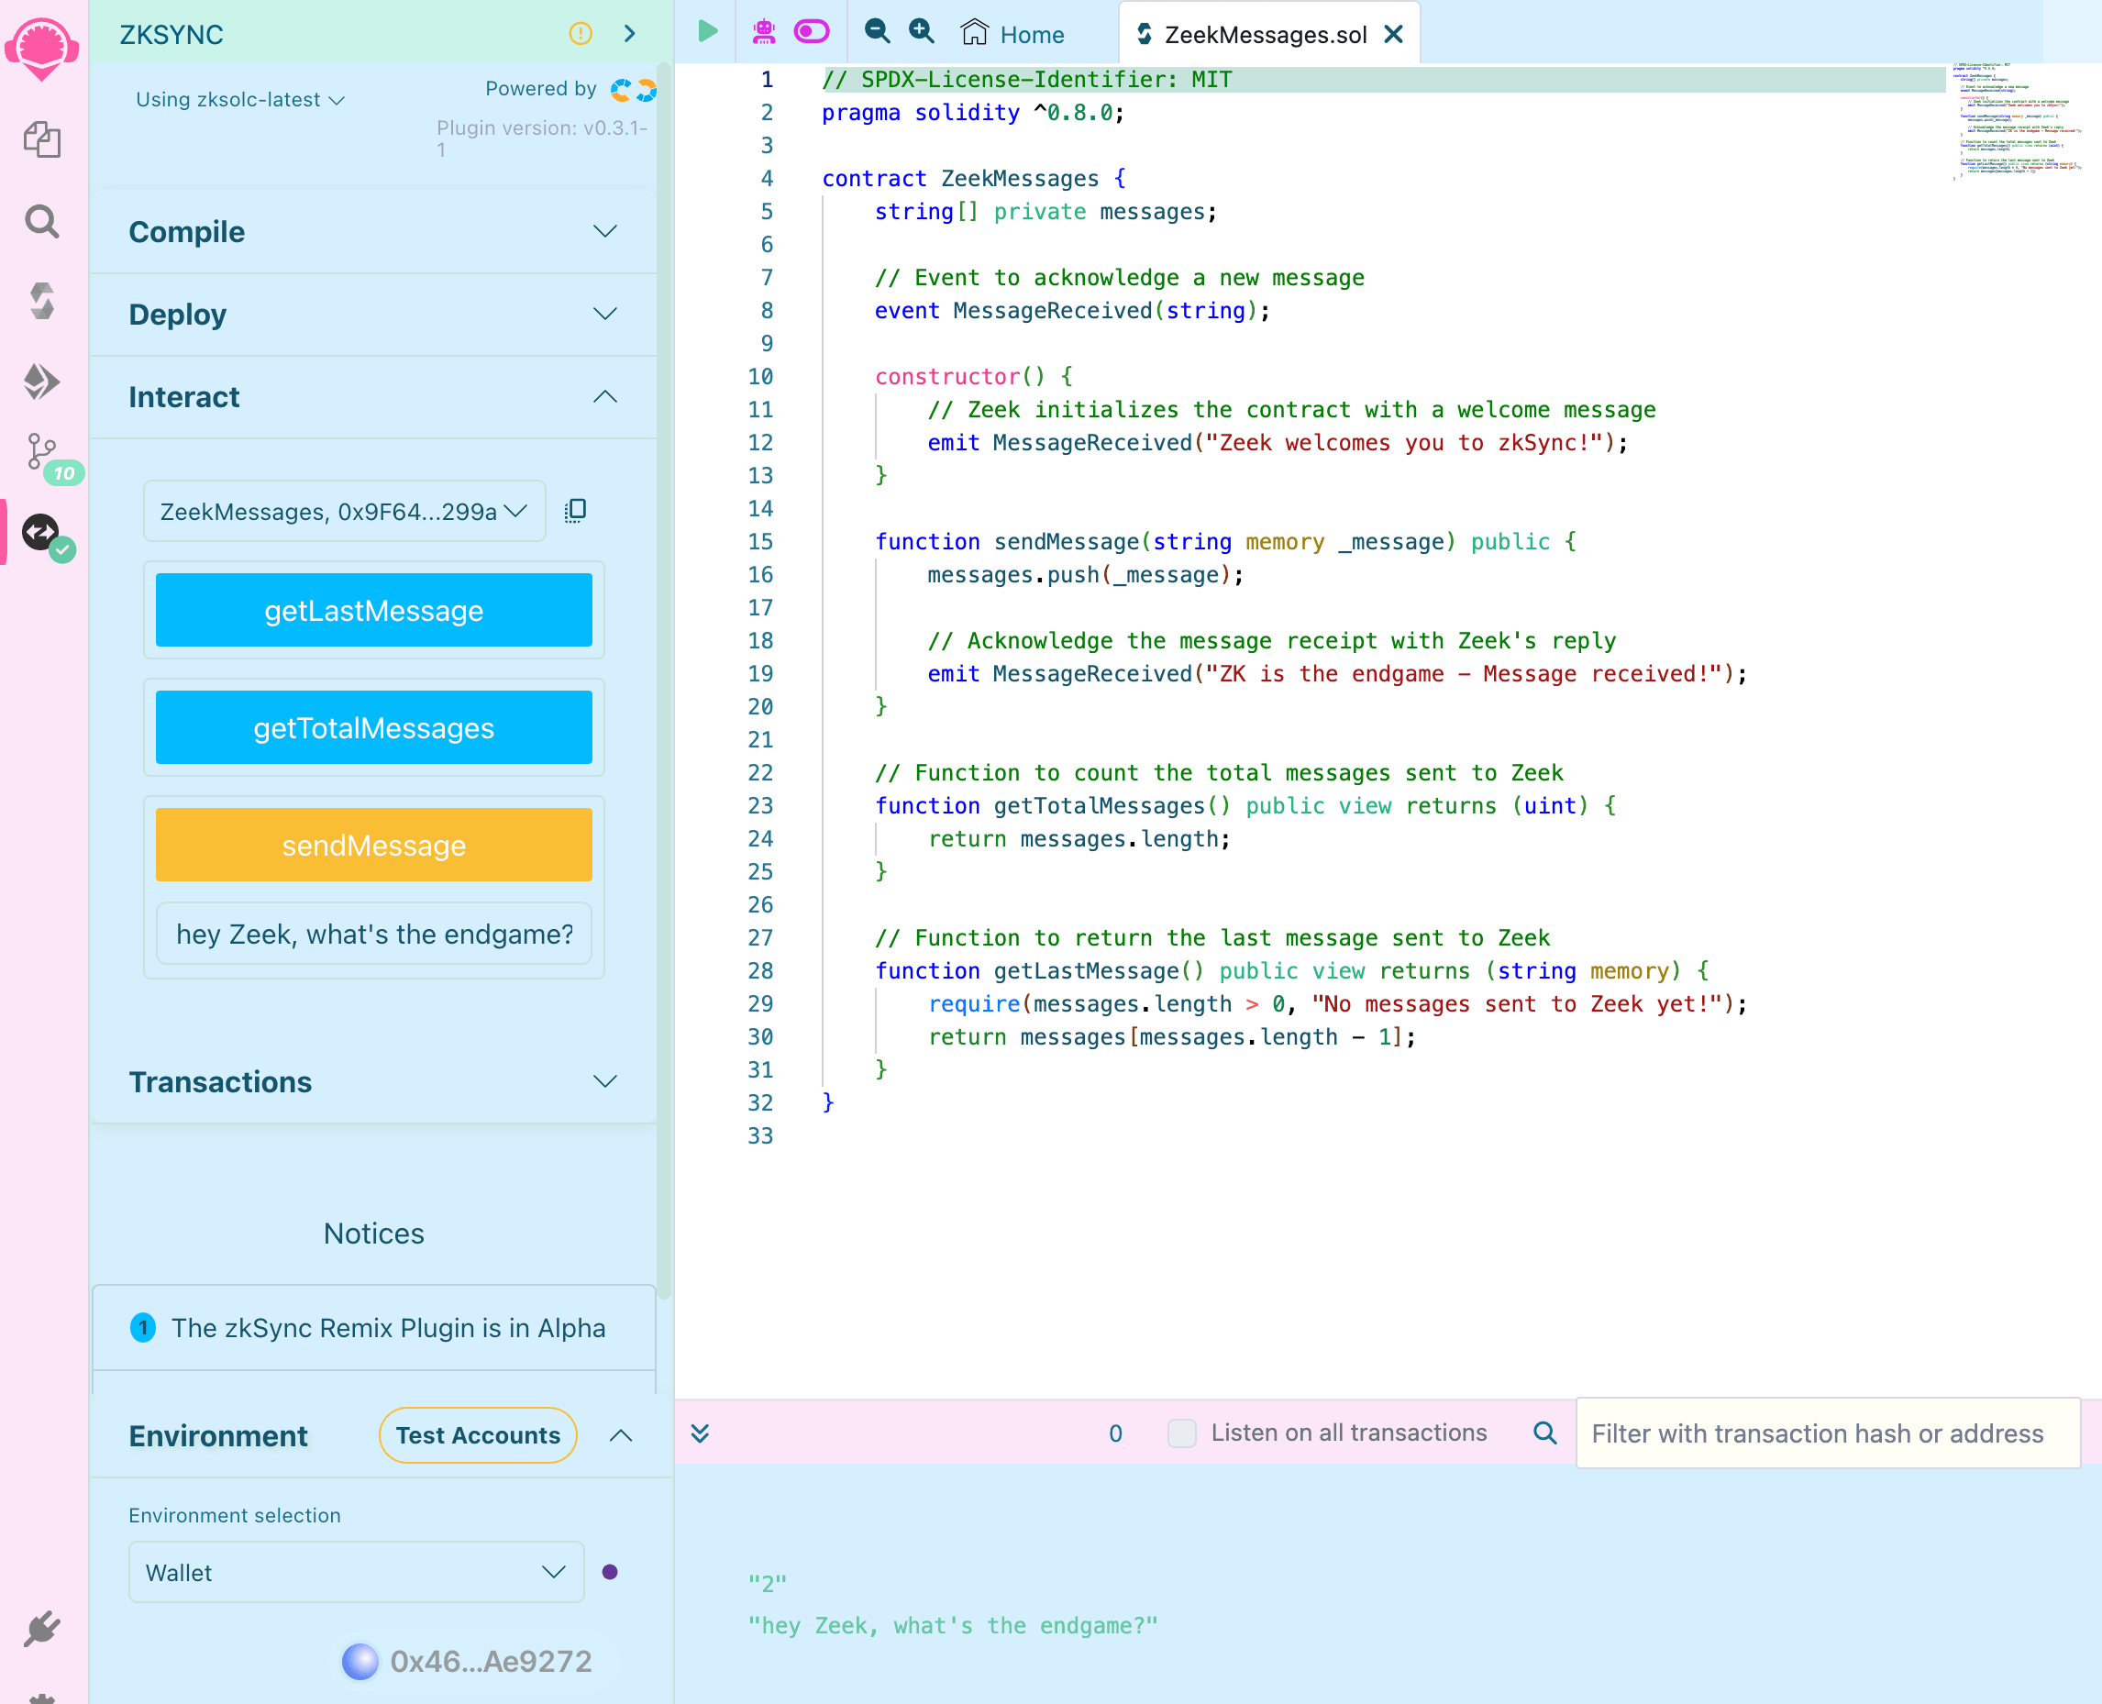The height and width of the screenshot is (1704, 2102).
Task: Open the Plugin Manager plug icon
Action: 42,1629
